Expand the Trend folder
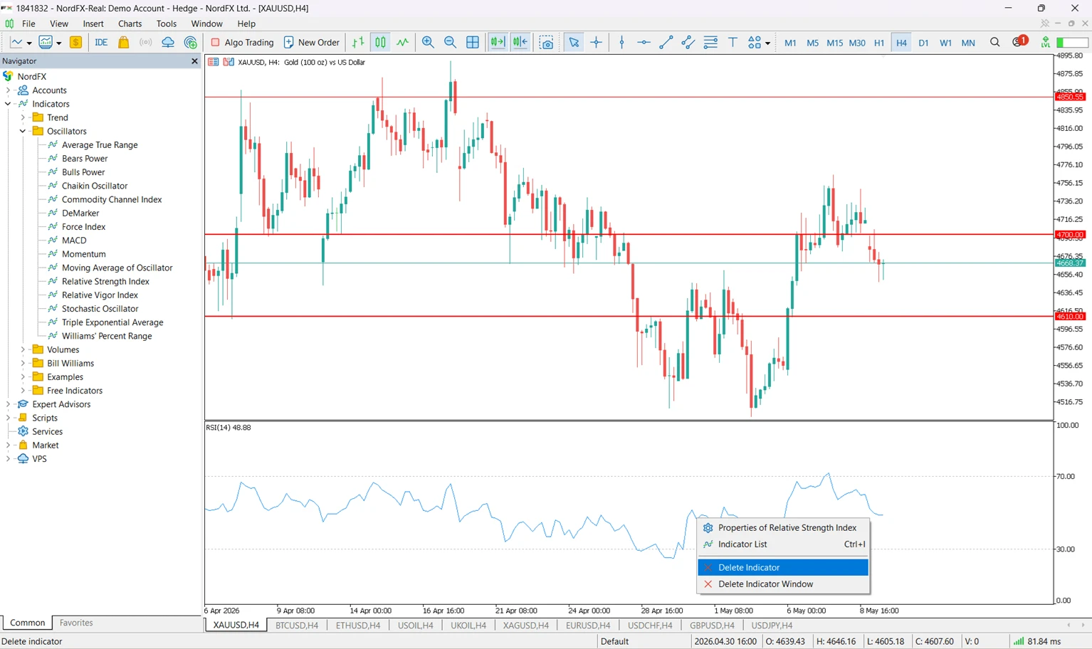Viewport: 1092px width, 649px height. coord(23,117)
